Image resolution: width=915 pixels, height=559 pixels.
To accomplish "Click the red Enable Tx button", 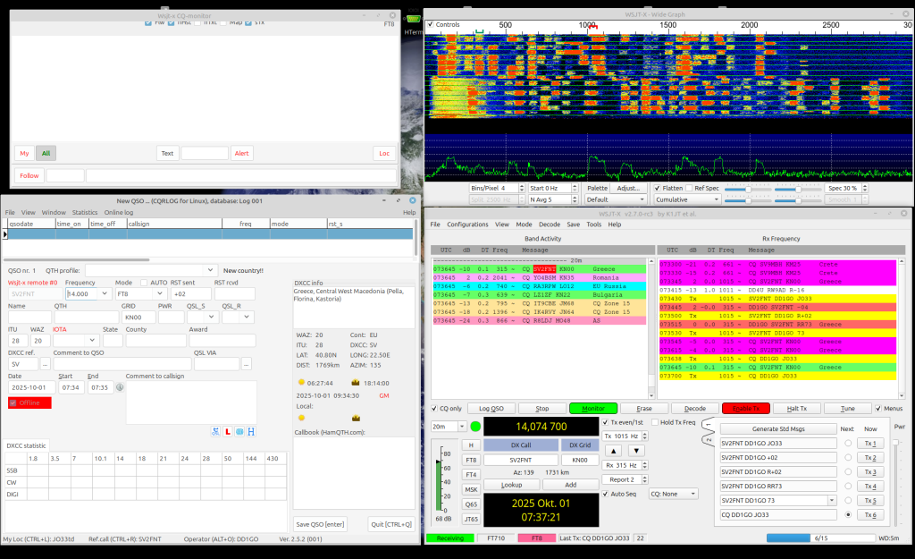I will click(745, 408).
